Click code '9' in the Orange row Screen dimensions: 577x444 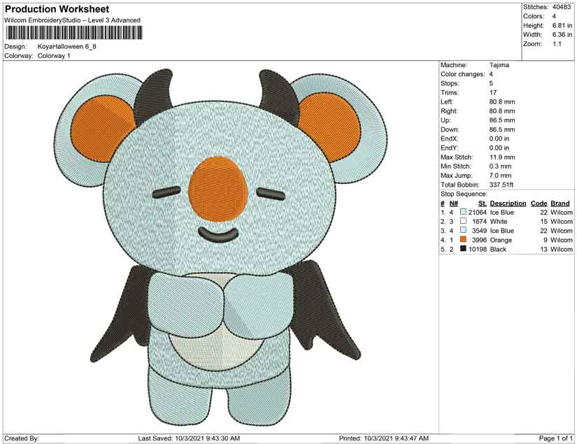[x=546, y=240]
